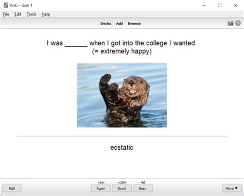Rate the card Easy

143,188
